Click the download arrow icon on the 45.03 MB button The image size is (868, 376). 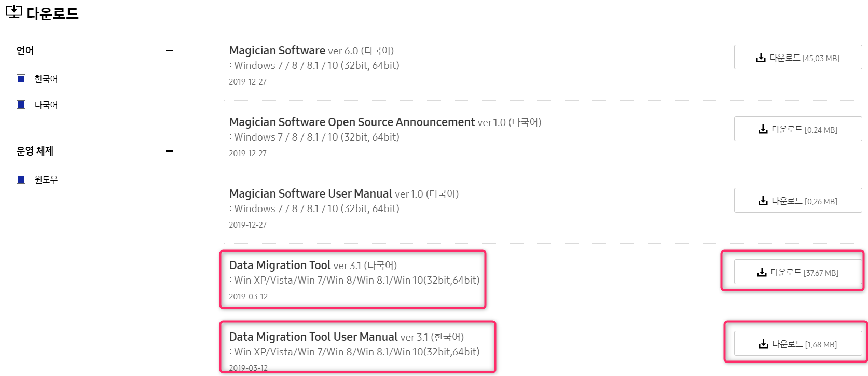761,58
